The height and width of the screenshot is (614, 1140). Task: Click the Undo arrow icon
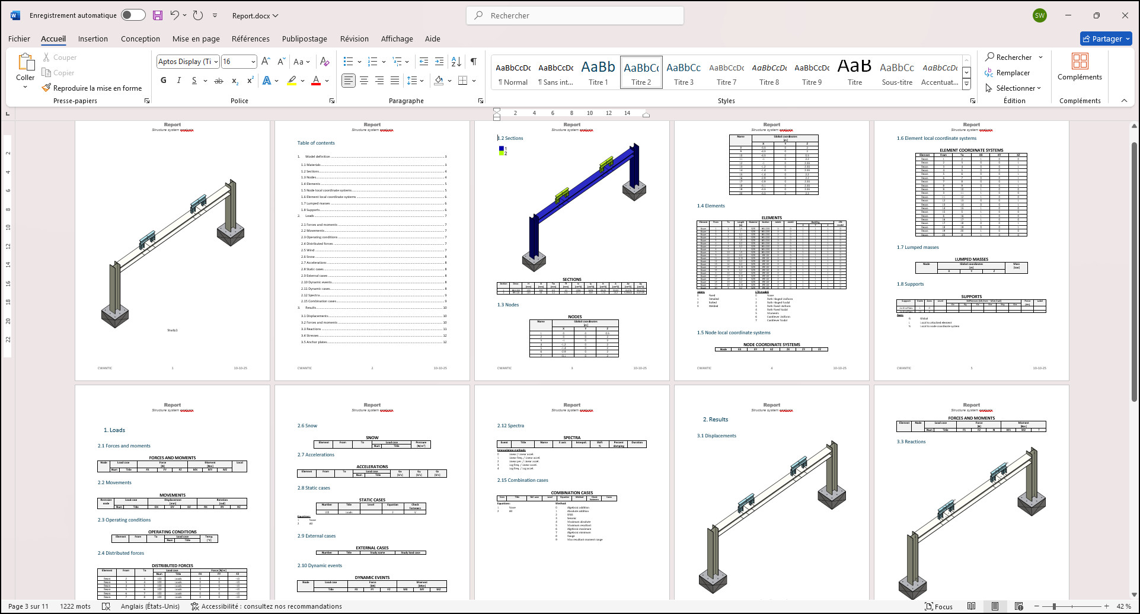point(174,15)
